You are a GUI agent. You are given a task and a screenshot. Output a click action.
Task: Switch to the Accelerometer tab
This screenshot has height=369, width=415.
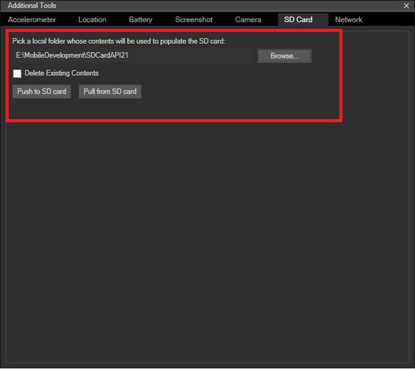pos(32,19)
